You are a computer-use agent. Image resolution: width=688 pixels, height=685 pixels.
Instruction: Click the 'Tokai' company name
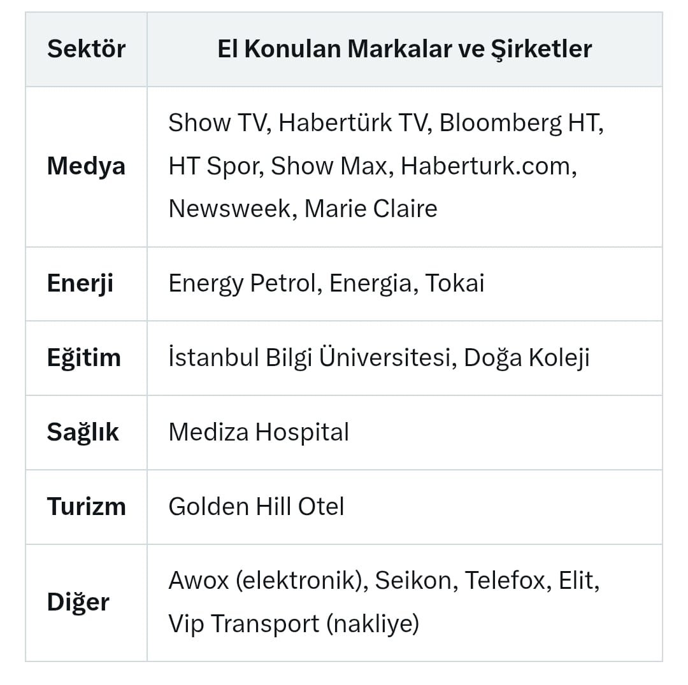[x=455, y=283]
